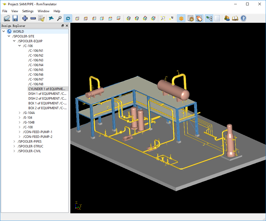
Task: Toggle the orange solid cube shading mode
Action: pos(181,18)
